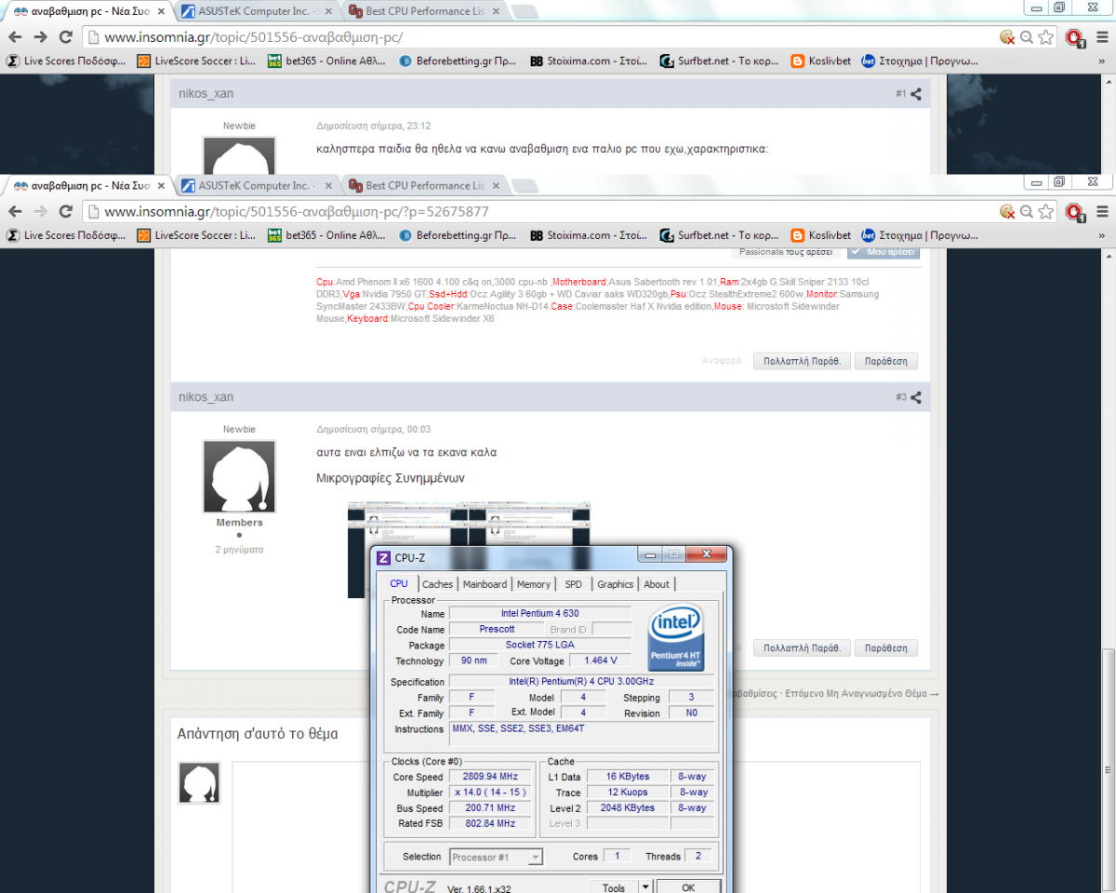1116x893 pixels.
Task: Click the 'Intel Pentium 4 630' name value
Action: [540, 614]
